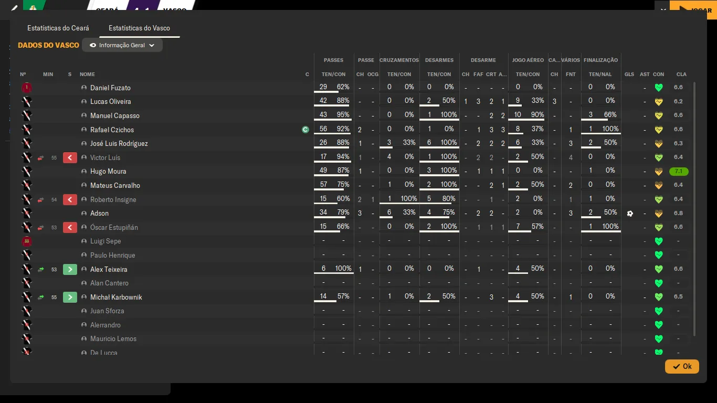
Task: Click Adson's 6.8 rating
Action: pos(678,214)
